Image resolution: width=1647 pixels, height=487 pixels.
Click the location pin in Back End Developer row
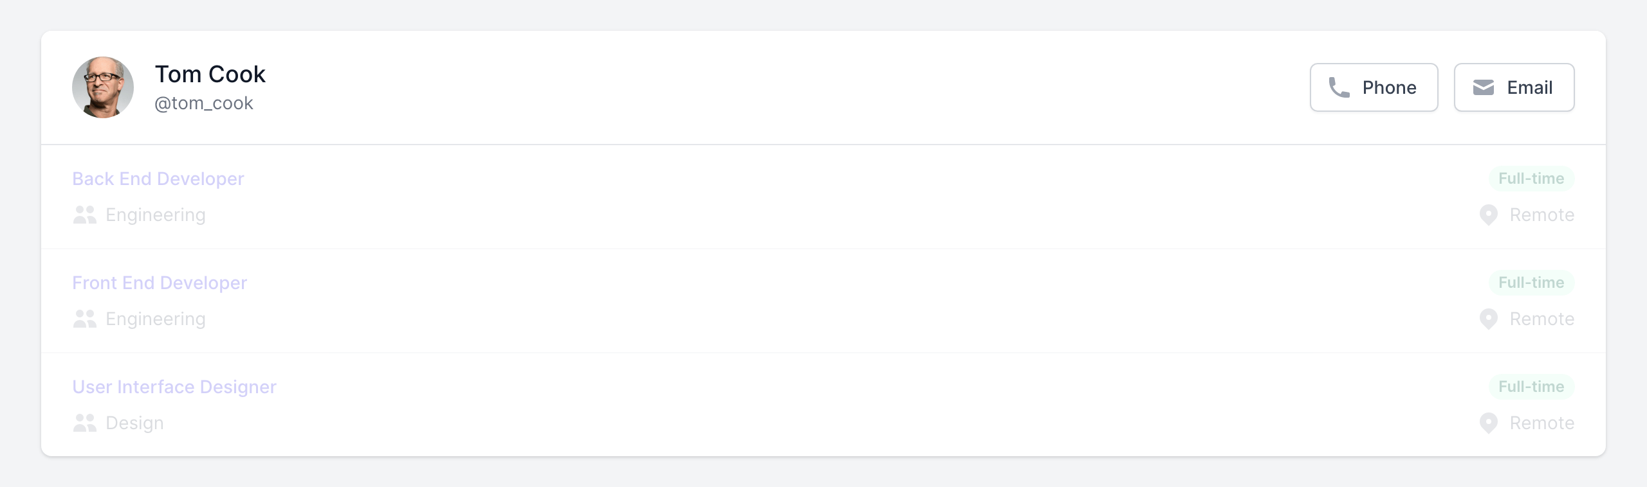[x=1488, y=215]
